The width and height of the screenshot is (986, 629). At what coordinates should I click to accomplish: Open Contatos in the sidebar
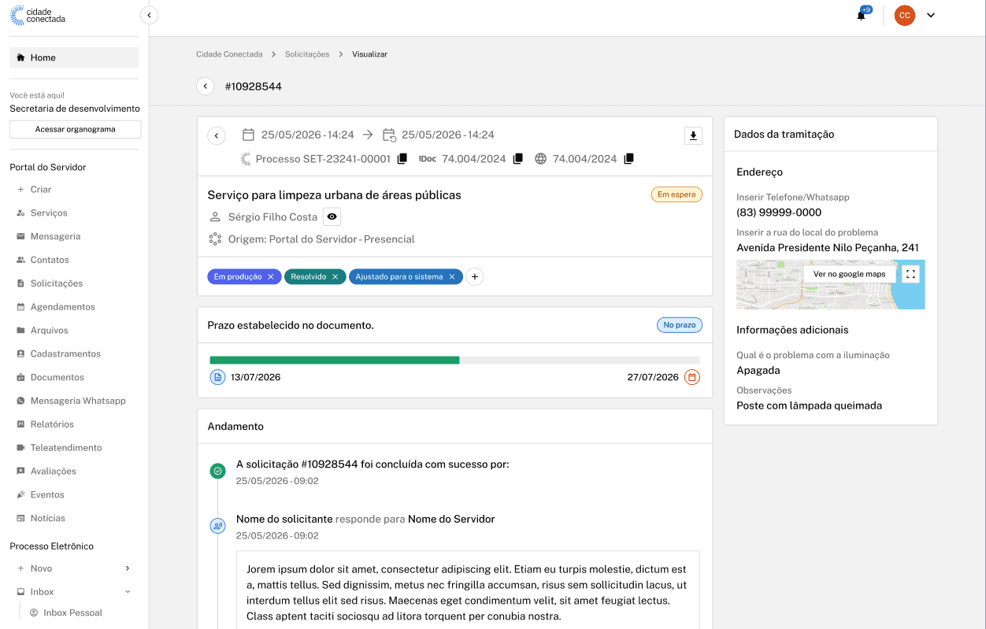[x=50, y=261]
